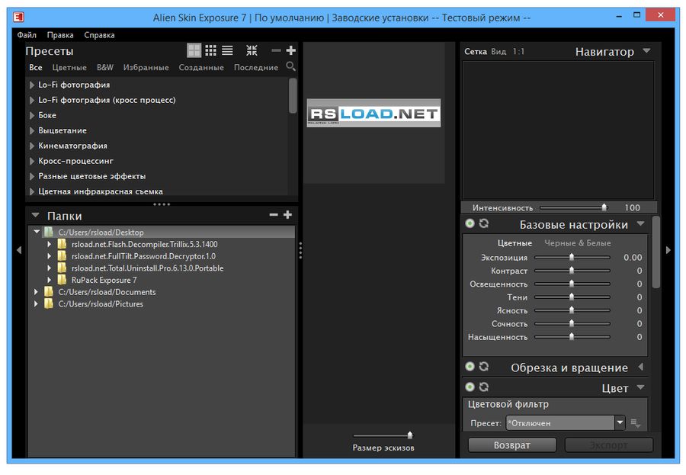
Task: Switch presets to large thumbnail view
Action: click(194, 51)
